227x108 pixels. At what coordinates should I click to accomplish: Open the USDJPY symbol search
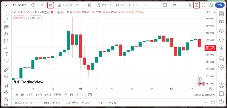(x=20, y=5)
